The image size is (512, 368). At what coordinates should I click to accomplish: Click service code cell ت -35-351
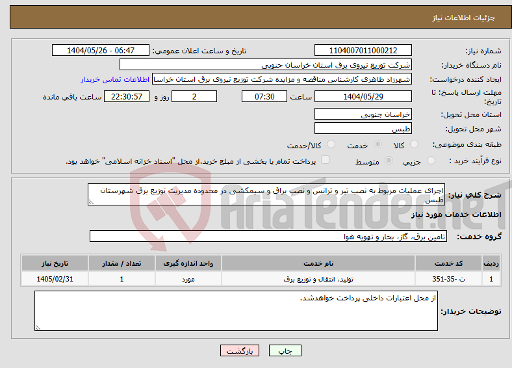449,279
